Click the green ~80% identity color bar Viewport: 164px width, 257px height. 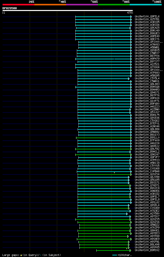(114, 5)
